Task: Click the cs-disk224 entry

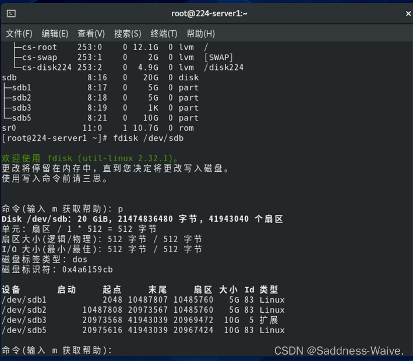Action: click(x=47, y=68)
